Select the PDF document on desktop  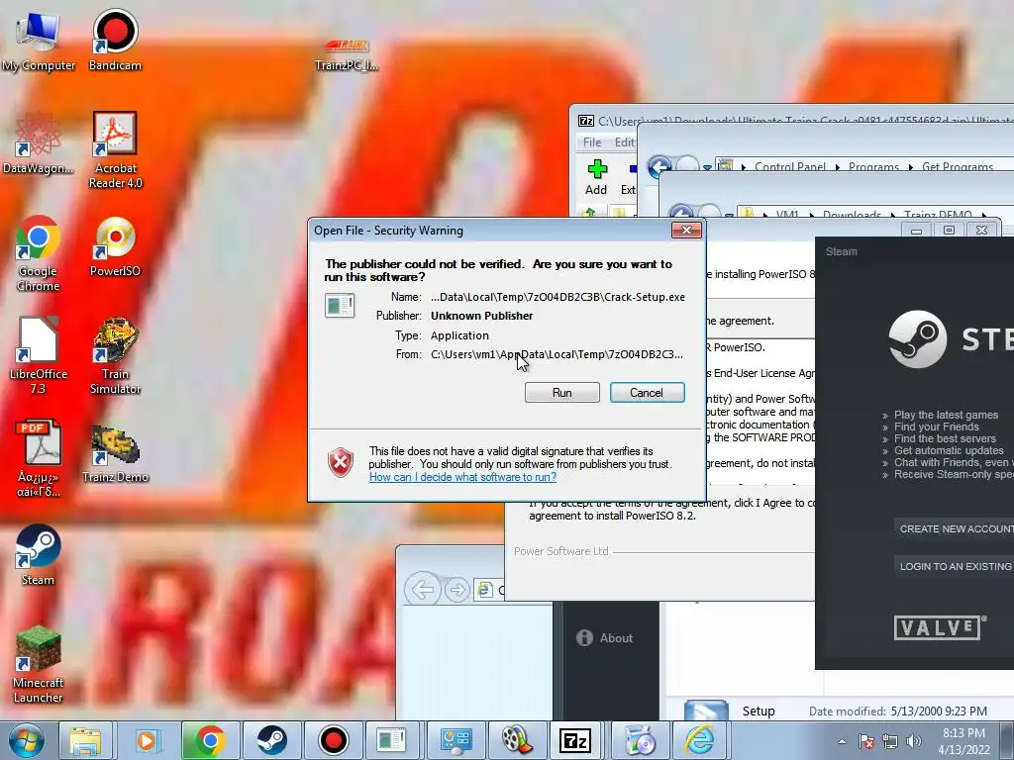point(39,458)
